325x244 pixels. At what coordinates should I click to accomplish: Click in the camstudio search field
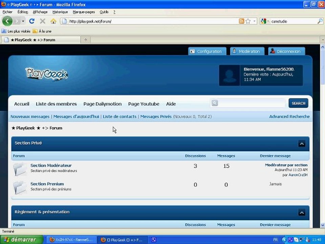pos(293,21)
